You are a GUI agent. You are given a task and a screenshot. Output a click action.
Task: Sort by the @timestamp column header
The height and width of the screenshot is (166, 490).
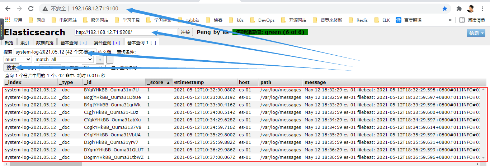[x=204, y=82]
